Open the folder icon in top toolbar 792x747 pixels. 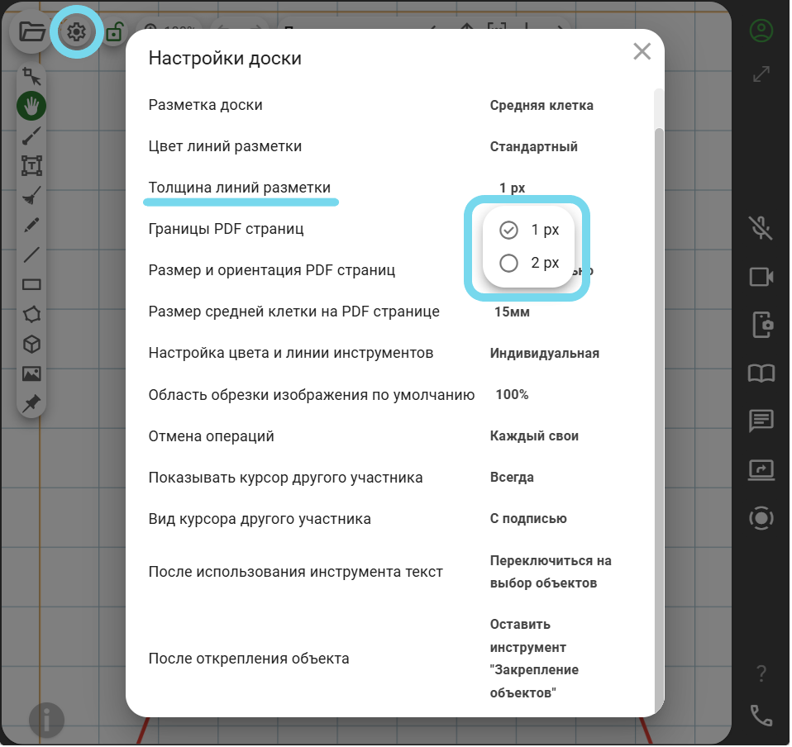pyautogui.click(x=32, y=33)
